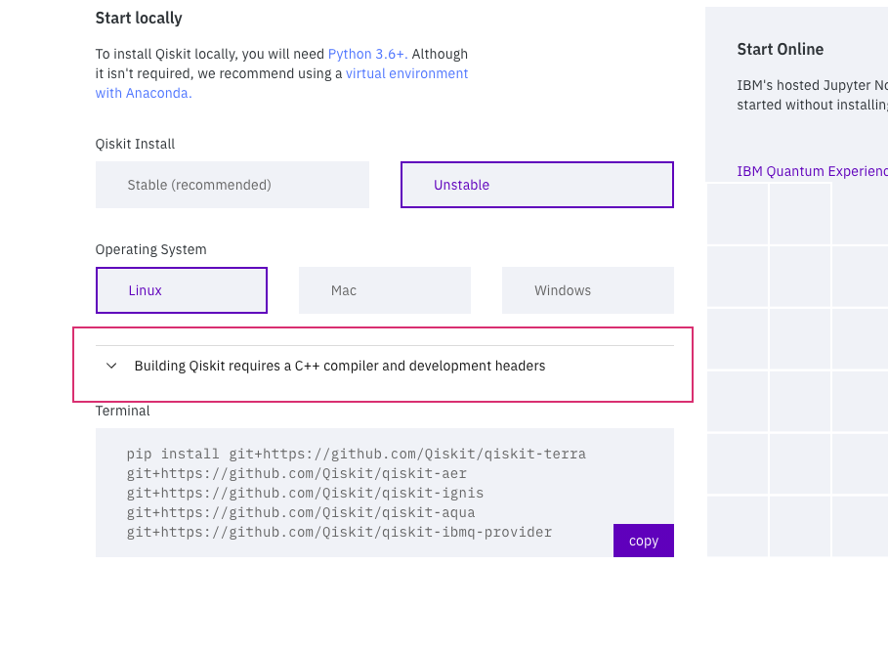
Task: Click the Start Online heading
Action: (780, 49)
